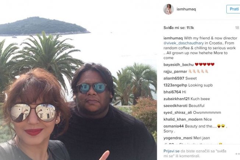240x160 pixels.
Task: Open the @vivek_daschaudhary mention link
Action: tap(184, 43)
